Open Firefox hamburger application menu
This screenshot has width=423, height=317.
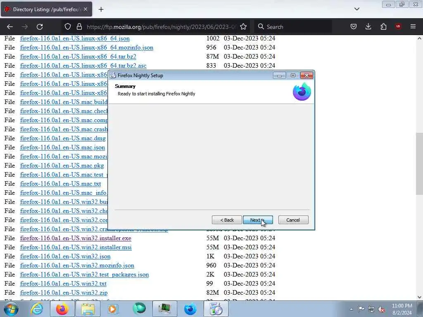click(x=413, y=26)
